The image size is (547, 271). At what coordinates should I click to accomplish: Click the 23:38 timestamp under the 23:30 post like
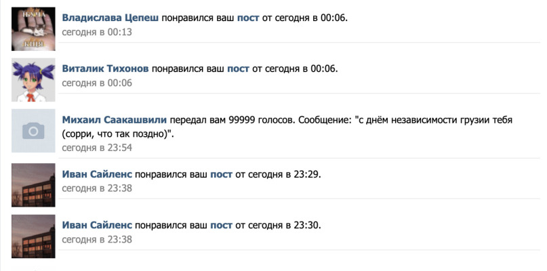click(97, 240)
